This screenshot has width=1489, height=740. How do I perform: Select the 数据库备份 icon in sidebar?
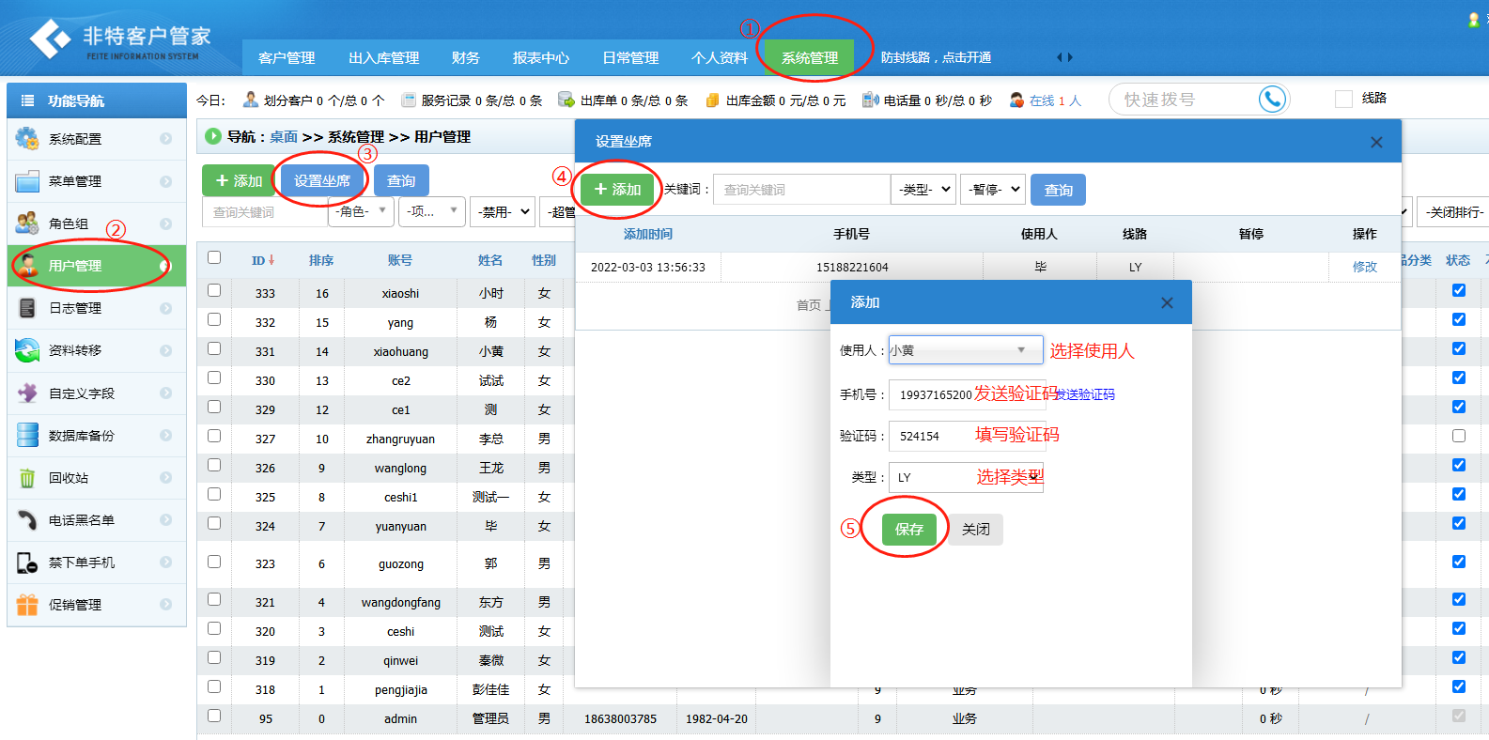point(27,436)
